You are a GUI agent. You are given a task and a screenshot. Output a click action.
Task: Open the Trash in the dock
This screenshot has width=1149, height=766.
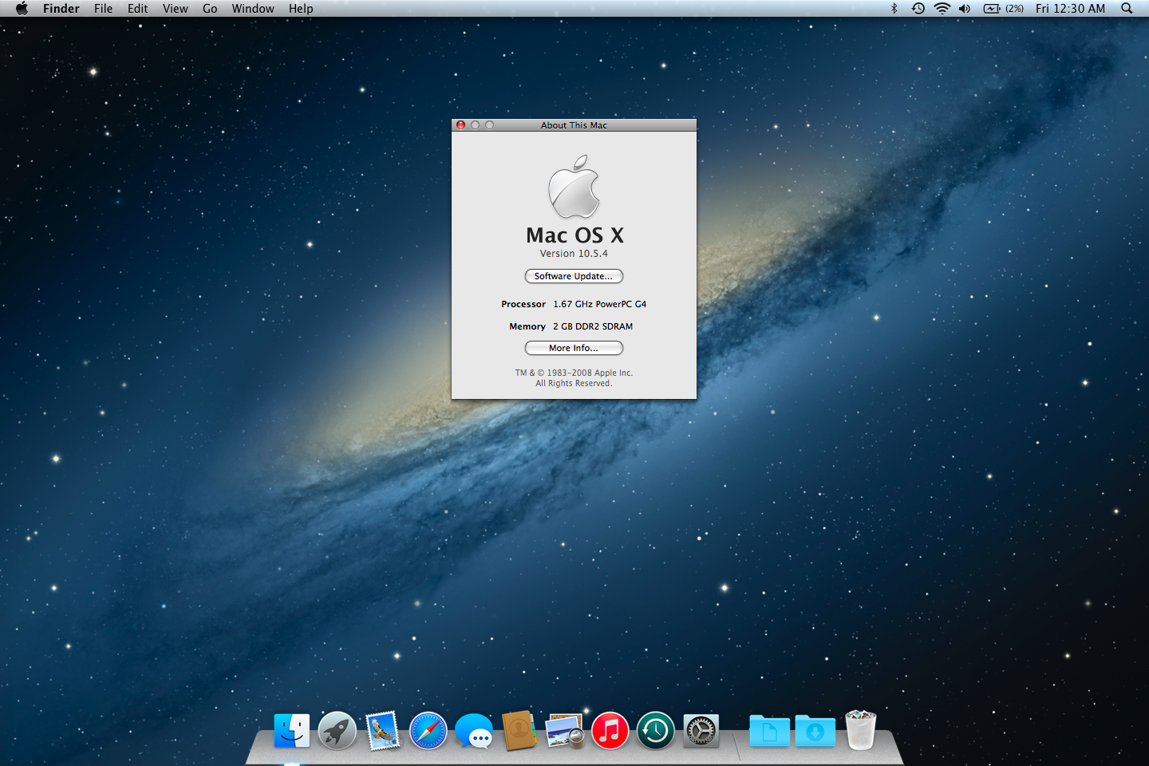pos(861,730)
